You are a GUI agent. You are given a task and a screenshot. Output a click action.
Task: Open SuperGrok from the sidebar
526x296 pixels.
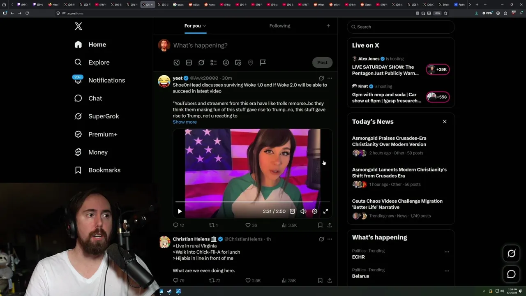tap(97, 116)
